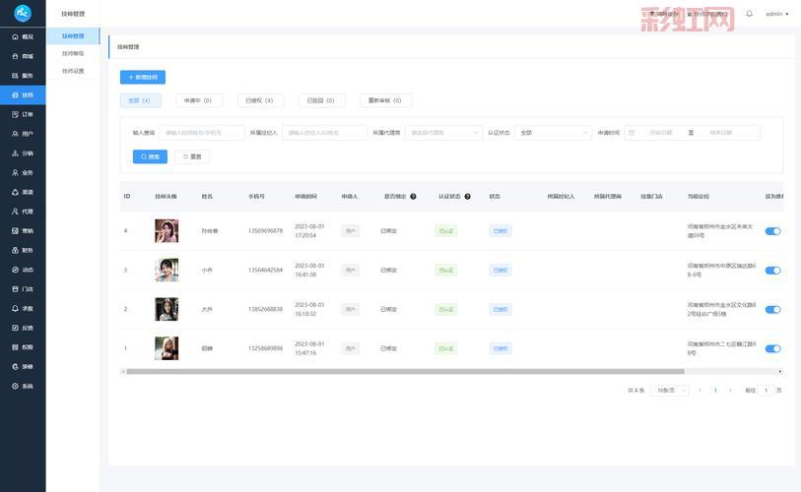Viewport: 801px width, 492px height.
Task: Select 技师管理 in the submenu
Action: click(x=73, y=36)
